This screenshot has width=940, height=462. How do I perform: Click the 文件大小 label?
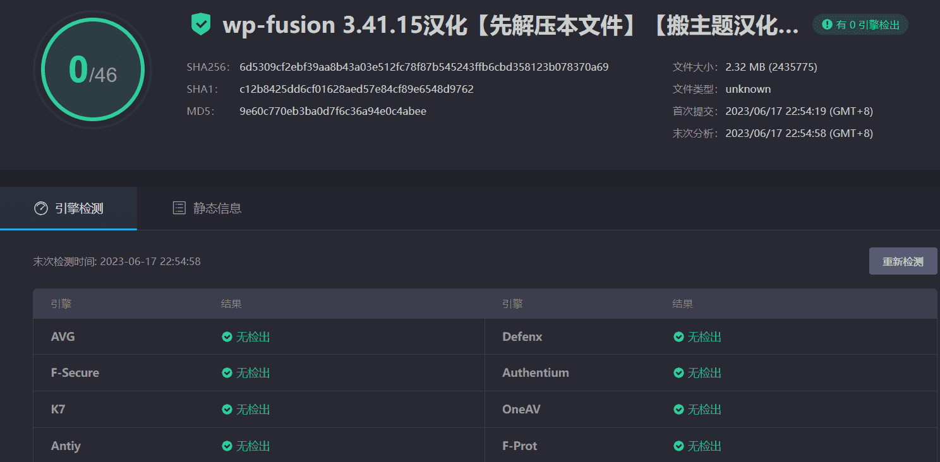[696, 67]
